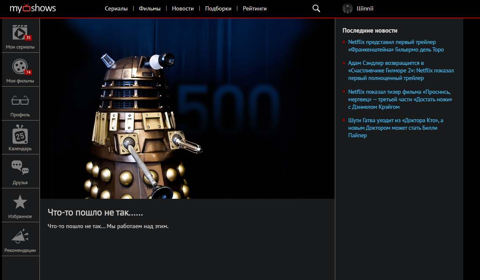Click the myshows logo
Screen dimensions: 480x280
[33, 8]
